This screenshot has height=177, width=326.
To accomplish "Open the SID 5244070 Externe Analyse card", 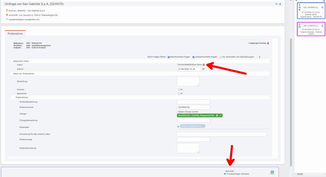I will point(311,29).
